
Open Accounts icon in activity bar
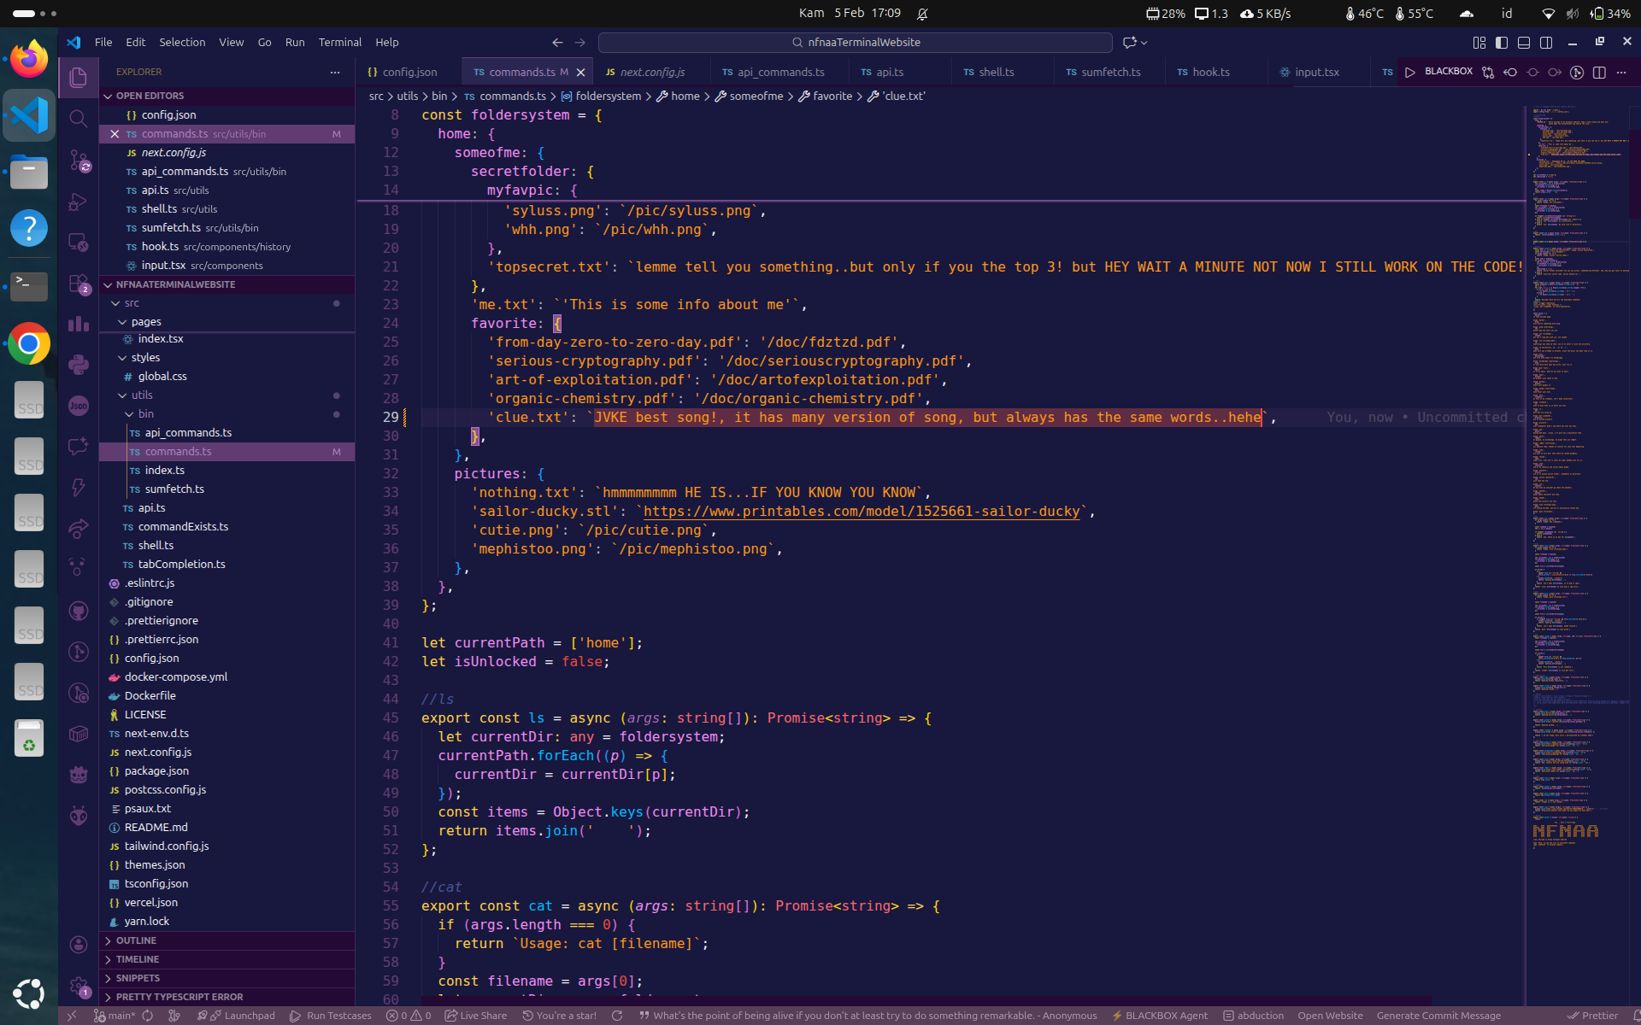tap(78, 944)
